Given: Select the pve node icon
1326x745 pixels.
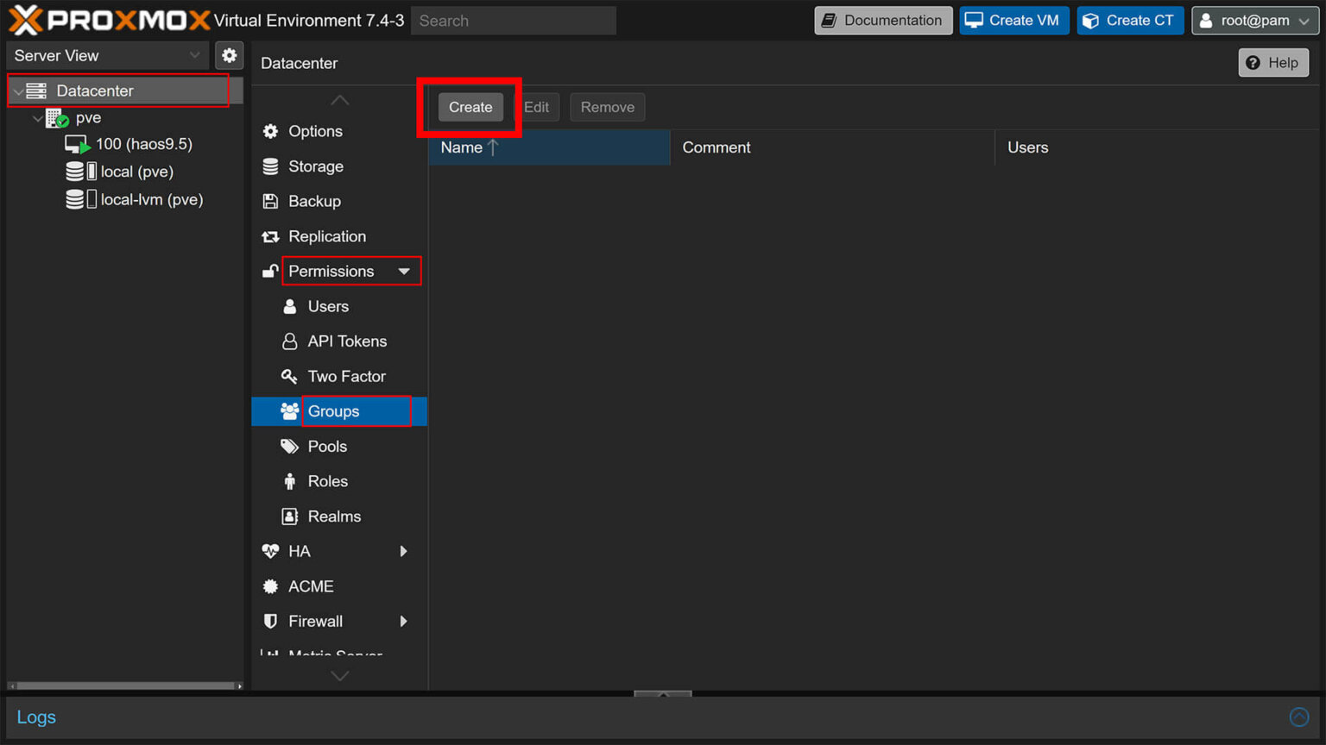Looking at the screenshot, I should 57,117.
